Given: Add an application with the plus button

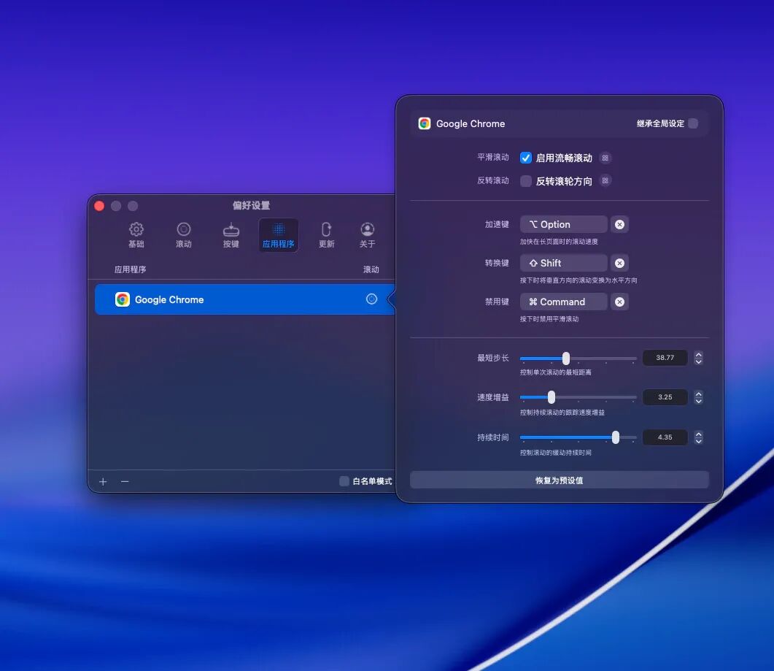Looking at the screenshot, I should click(x=103, y=481).
